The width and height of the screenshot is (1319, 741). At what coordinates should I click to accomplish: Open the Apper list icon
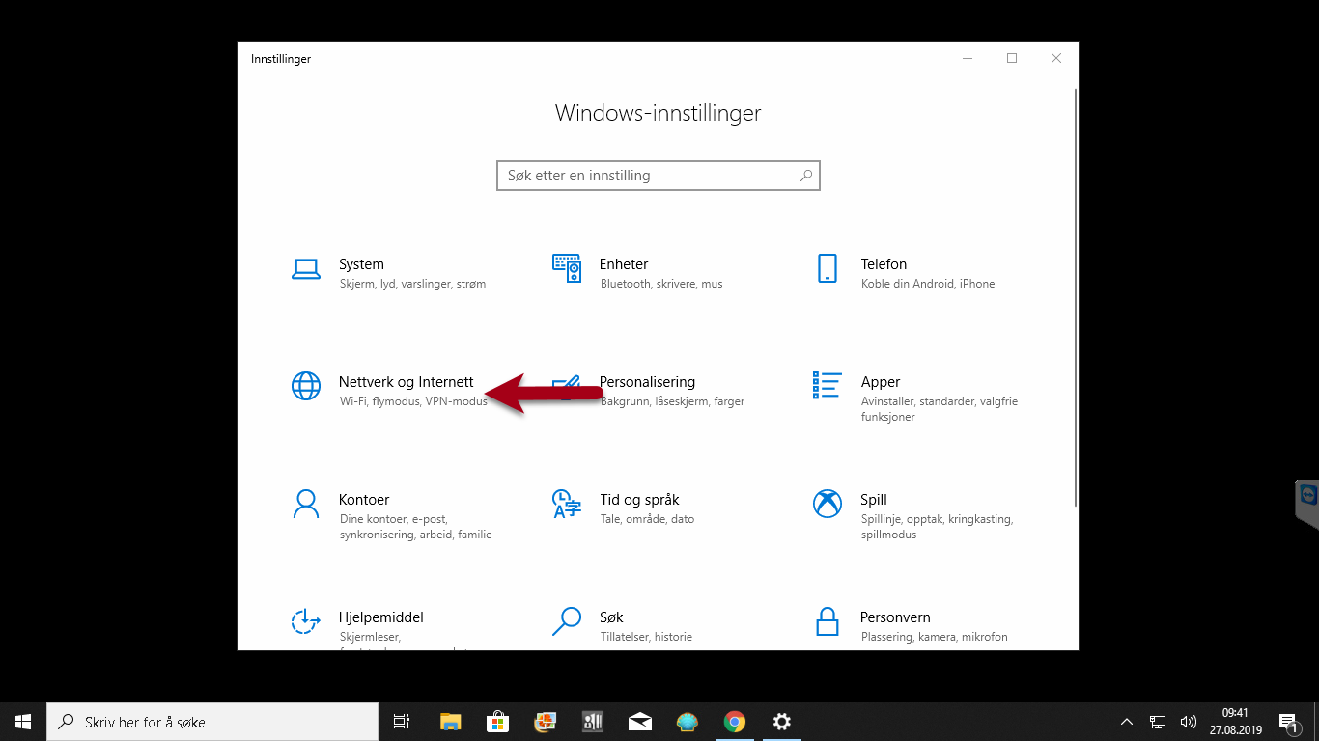pyautogui.click(x=828, y=385)
